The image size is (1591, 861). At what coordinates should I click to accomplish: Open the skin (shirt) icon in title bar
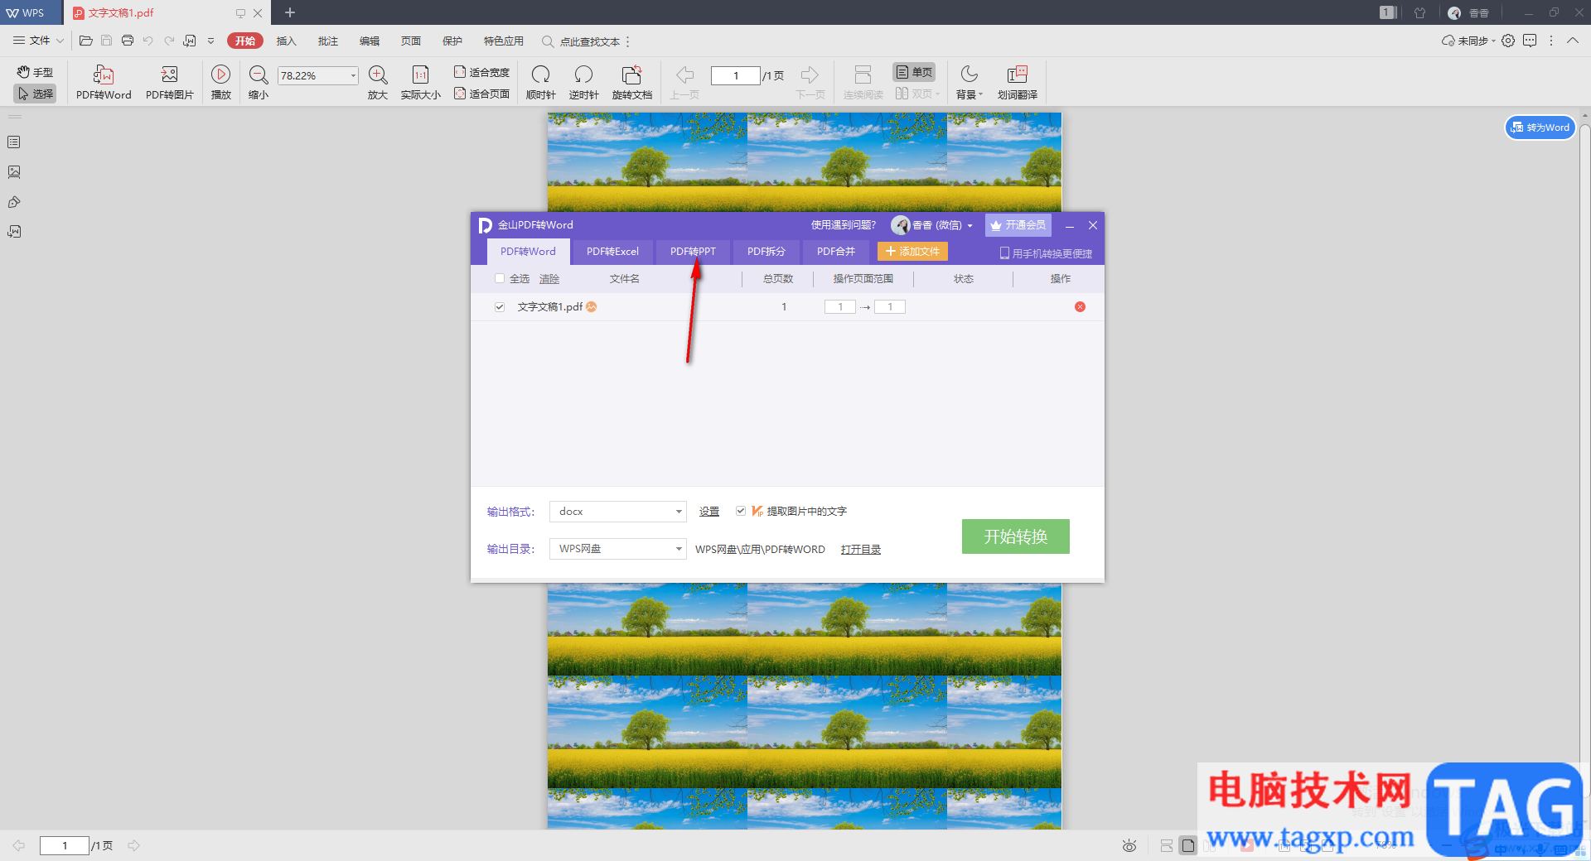[x=1419, y=12]
